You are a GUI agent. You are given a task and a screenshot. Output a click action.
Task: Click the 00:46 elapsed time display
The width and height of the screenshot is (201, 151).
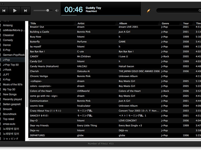(x=73, y=10)
